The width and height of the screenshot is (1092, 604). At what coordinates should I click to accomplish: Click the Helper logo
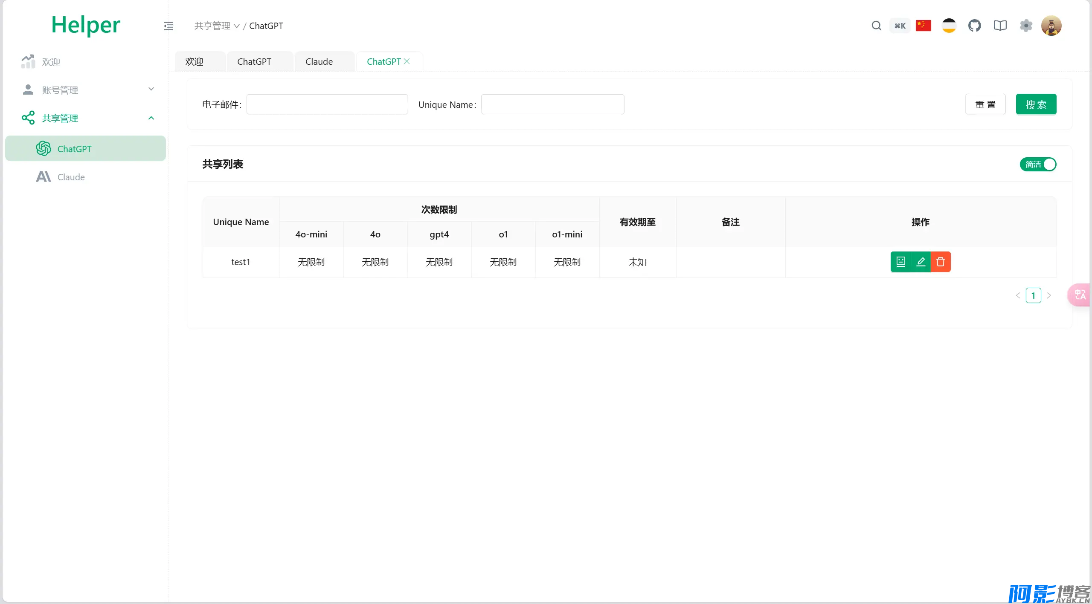tap(86, 25)
